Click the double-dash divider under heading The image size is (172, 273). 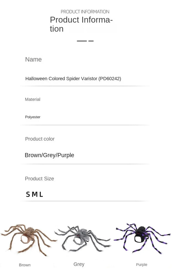tap(85, 41)
